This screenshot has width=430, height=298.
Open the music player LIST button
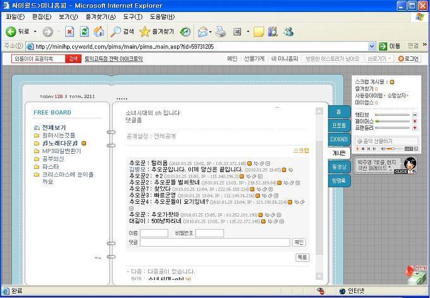tap(408, 149)
